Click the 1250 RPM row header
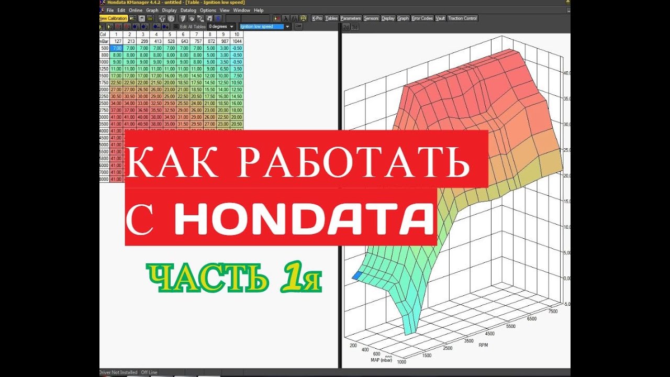The image size is (670, 377). 104,69
